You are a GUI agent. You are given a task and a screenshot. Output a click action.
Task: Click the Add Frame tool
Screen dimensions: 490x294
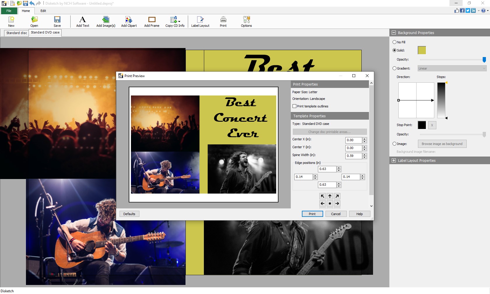click(151, 22)
